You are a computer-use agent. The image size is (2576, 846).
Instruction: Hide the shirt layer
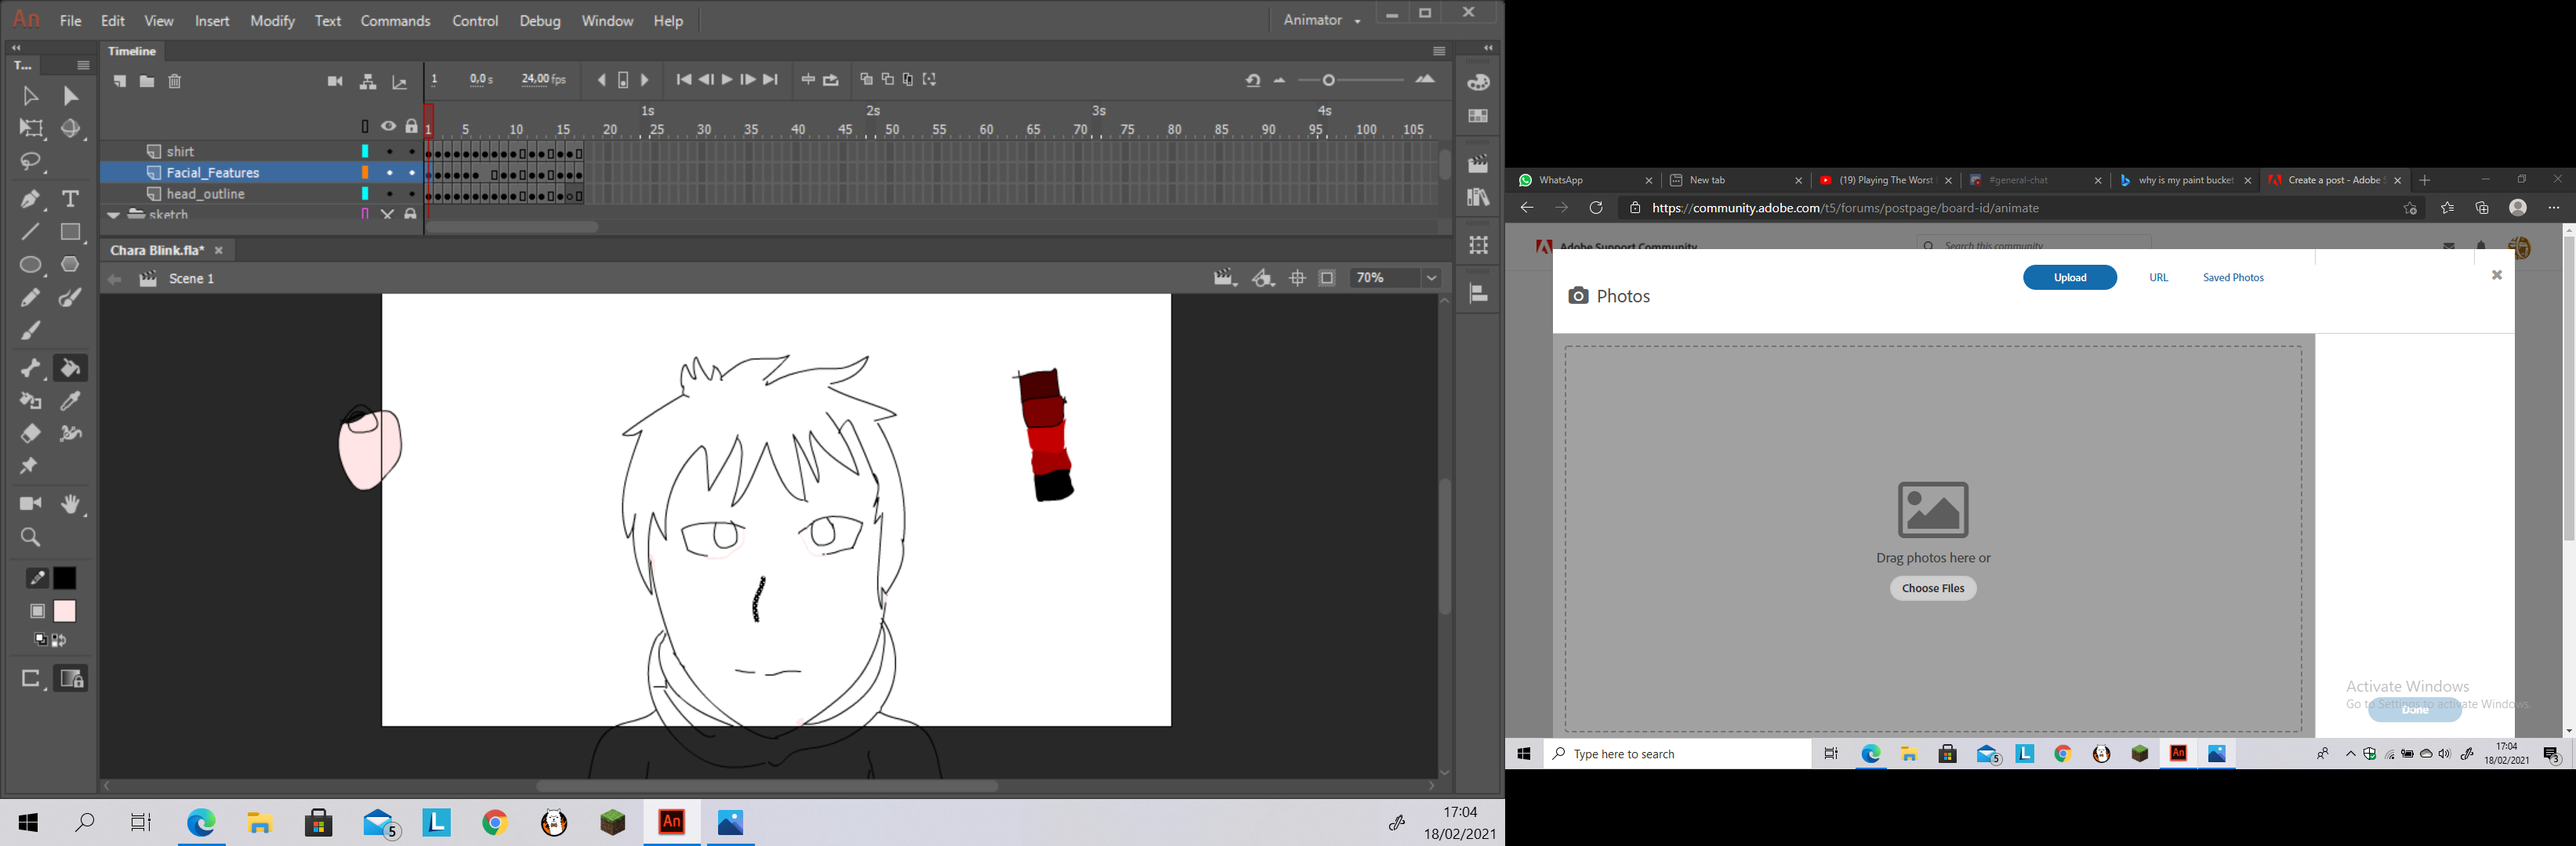click(x=388, y=151)
